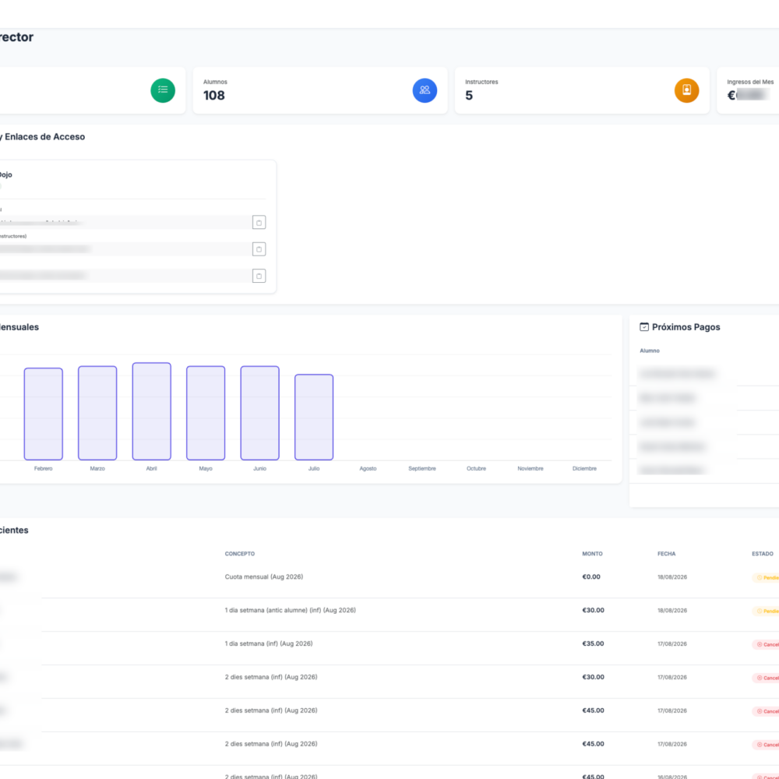Click the Pendiente badge for Cuota mensual
The height and width of the screenshot is (779, 779).
[x=766, y=578]
